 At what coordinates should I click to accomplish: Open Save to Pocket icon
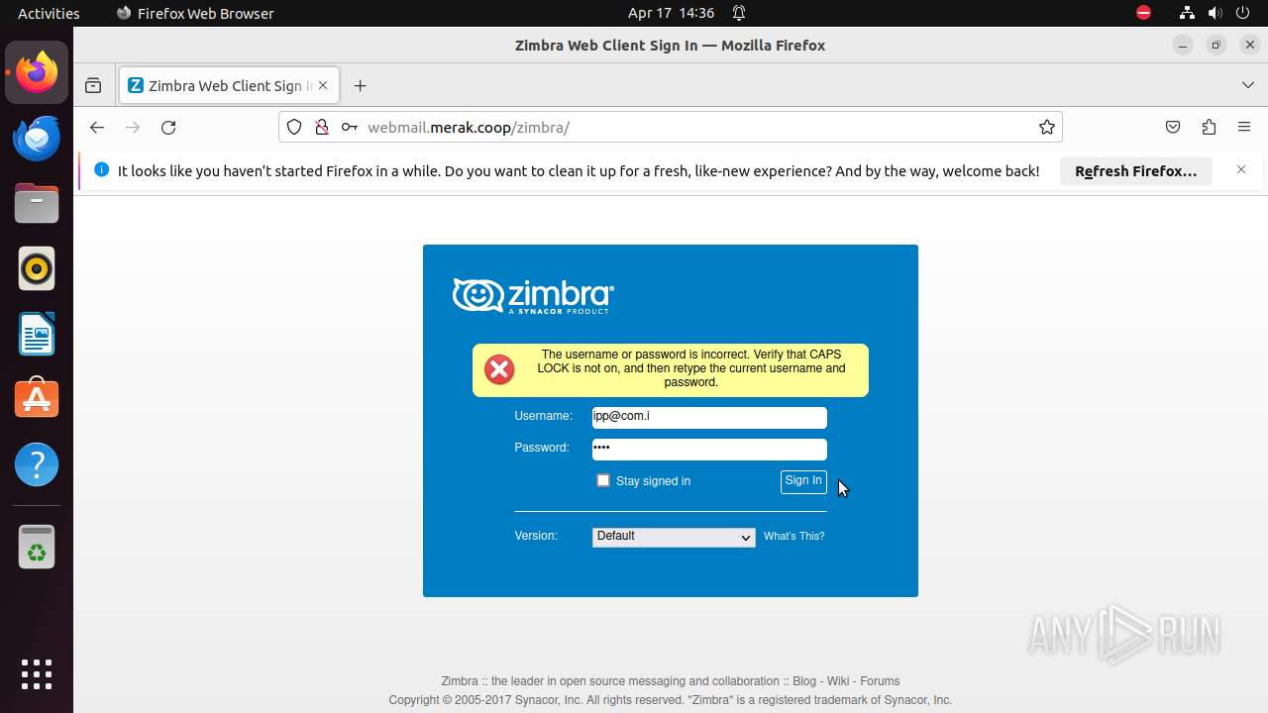[1173, 128]
